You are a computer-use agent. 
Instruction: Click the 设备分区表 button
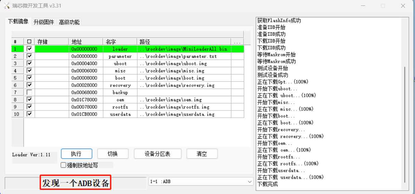click(x=157, y=154)
